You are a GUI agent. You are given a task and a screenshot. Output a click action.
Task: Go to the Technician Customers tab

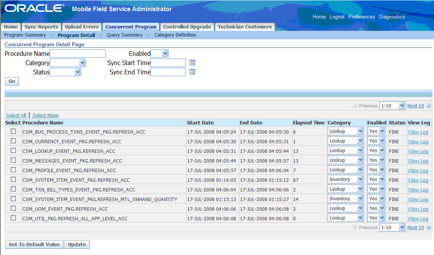(245, 27)
